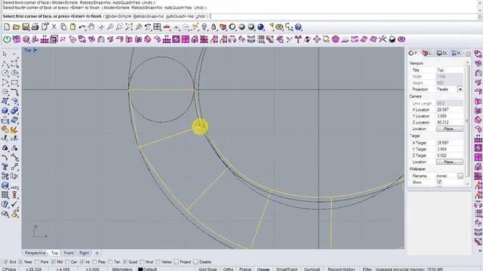Click the blue sphere Render icon
The image size is (483, 271).
tap(260, 27)
